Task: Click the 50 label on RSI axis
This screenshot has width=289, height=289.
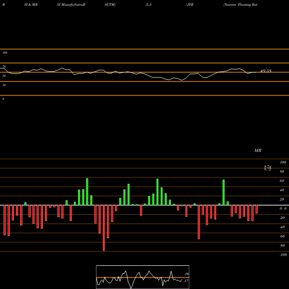Action: 4,76
